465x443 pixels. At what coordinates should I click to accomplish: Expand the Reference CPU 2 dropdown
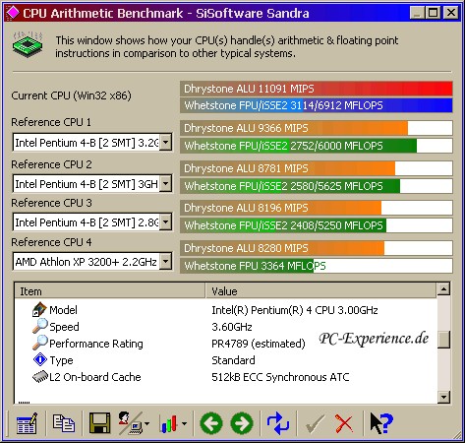166,183
